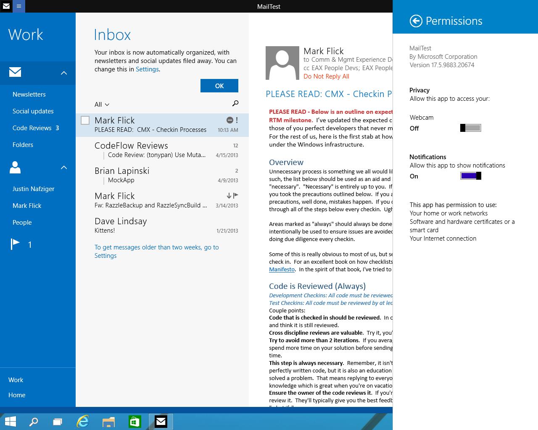Click the inbox search magnifier icon
Screen dimensions: 538x430
click(x=235, y=103)
